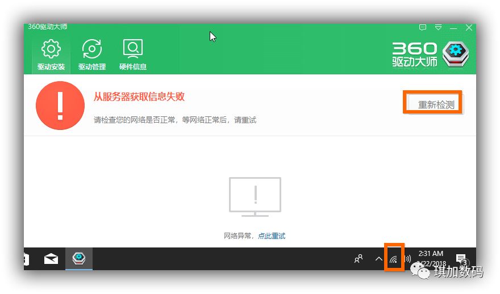Open the taskbar clock showing 2:31 AM
This screenshot has height=294, width=500.
[x=431, y=258]
